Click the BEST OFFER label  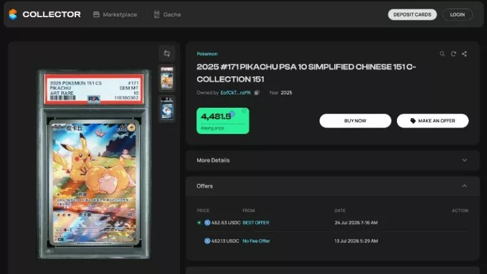[256, 223]
